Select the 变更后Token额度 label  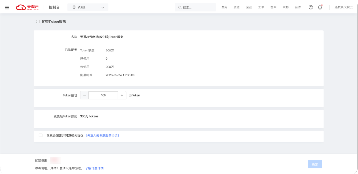(65, 116)
